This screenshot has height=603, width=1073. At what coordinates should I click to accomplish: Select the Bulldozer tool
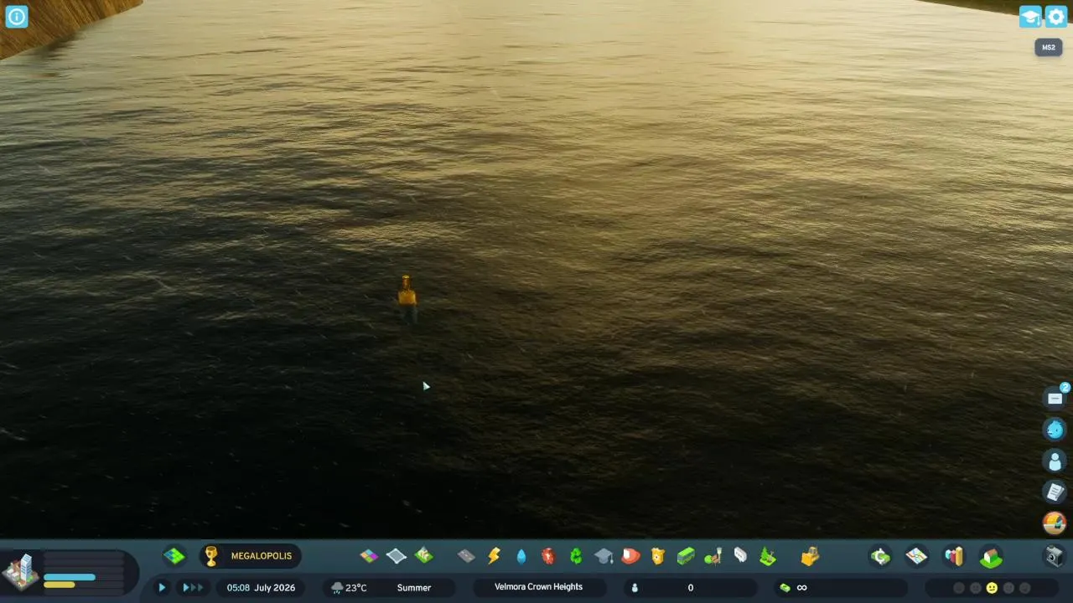pyautogui.click(x=810, y=555)
